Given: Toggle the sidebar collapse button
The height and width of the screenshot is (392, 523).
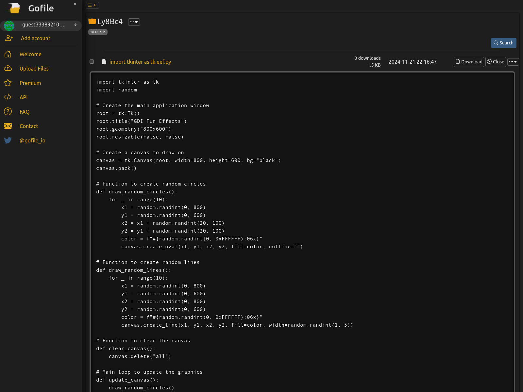Looking at the screenshot, I should [x=93, y=5].
